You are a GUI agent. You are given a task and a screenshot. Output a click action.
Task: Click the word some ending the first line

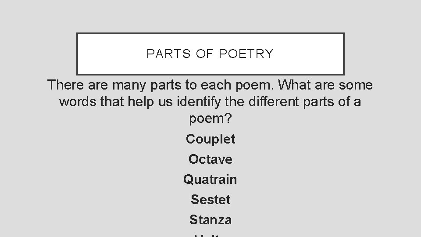tap(356, 86)
